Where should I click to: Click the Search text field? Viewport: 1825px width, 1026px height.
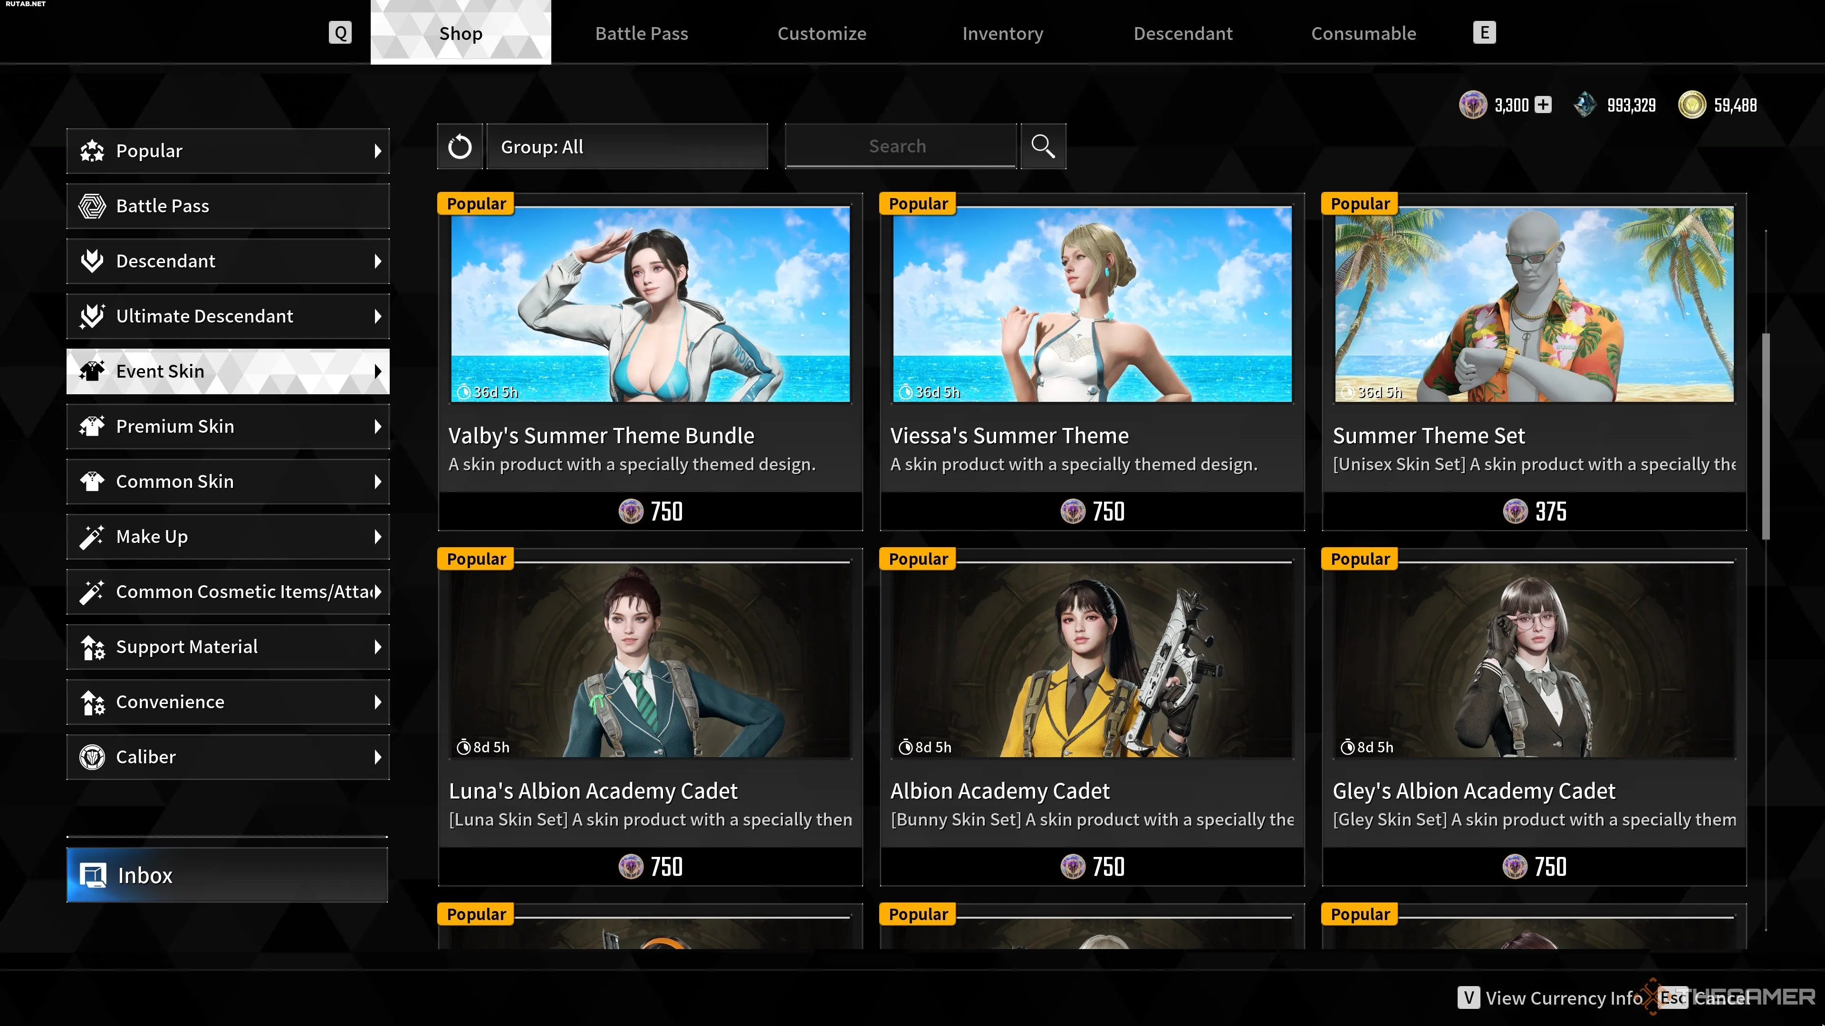[x=900, y=147]
